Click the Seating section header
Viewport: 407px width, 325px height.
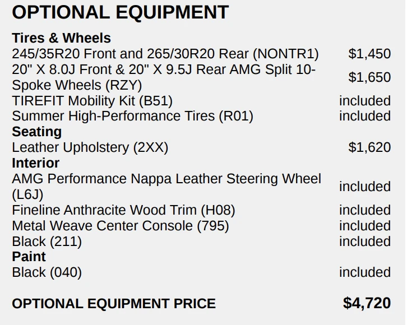[36, 132]
